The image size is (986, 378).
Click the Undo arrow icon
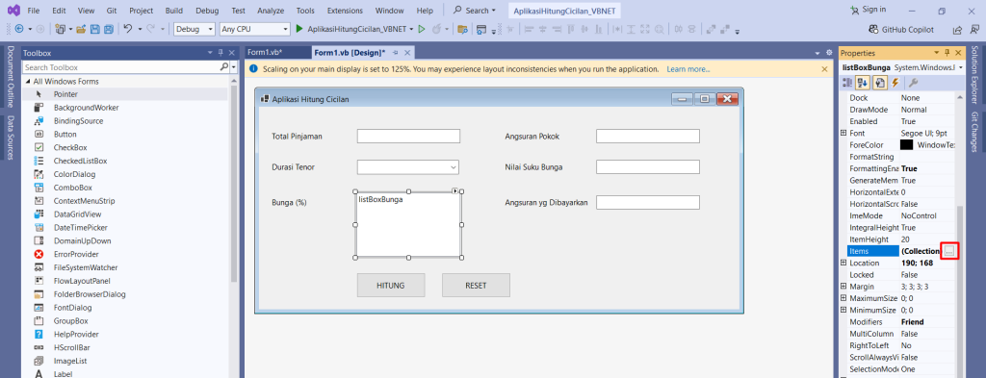[x=128, y=29]
